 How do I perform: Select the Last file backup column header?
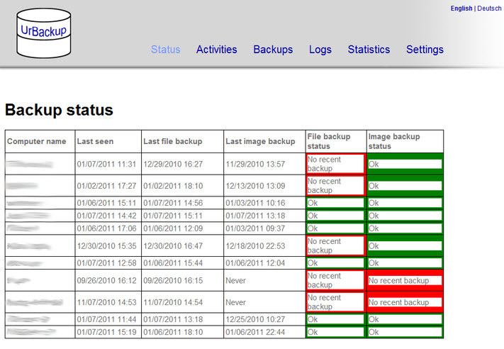172,141
